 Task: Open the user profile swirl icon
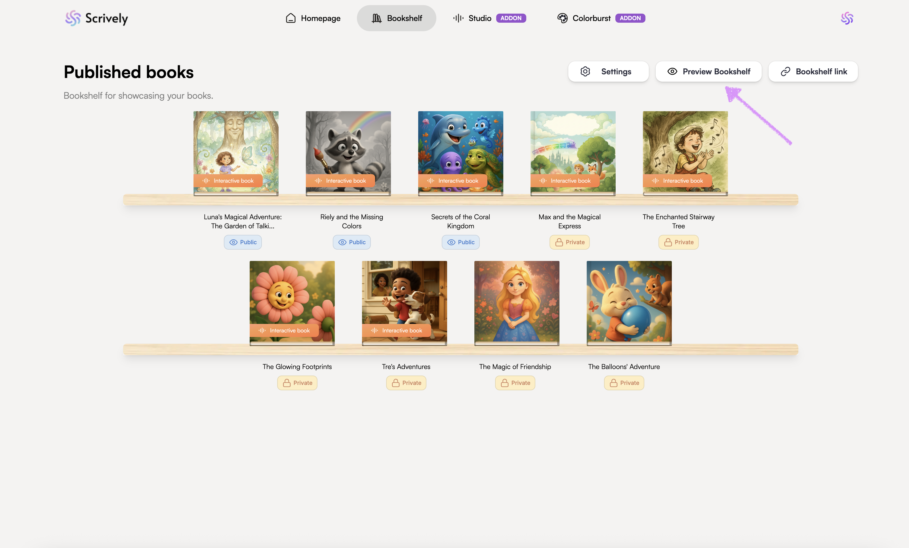coord(847,18)
